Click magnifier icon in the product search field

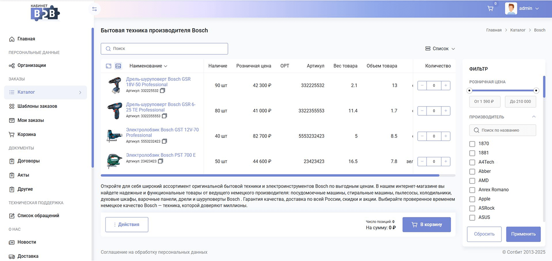pos(108,48)
